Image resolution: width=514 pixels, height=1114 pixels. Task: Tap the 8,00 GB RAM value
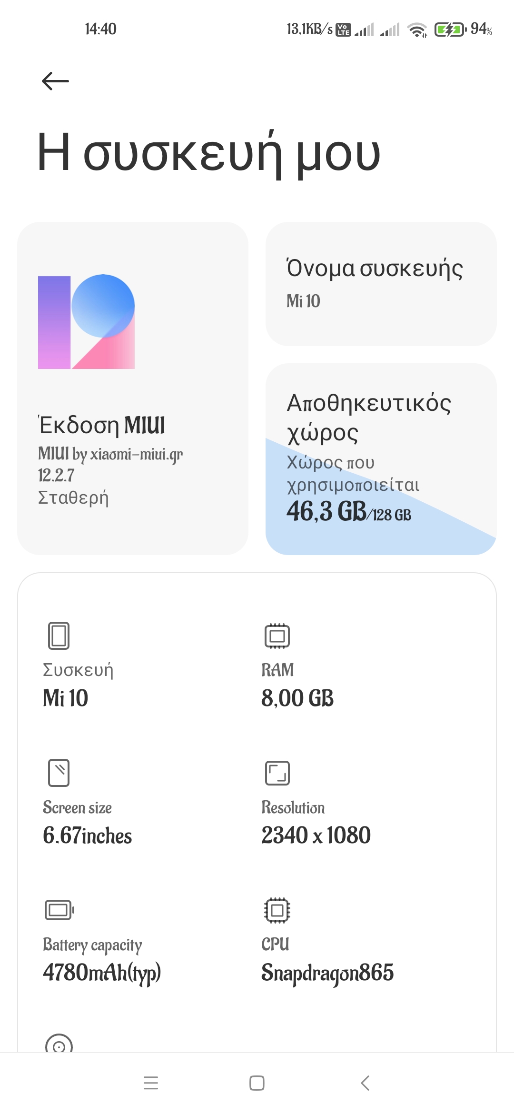point(297,698)
